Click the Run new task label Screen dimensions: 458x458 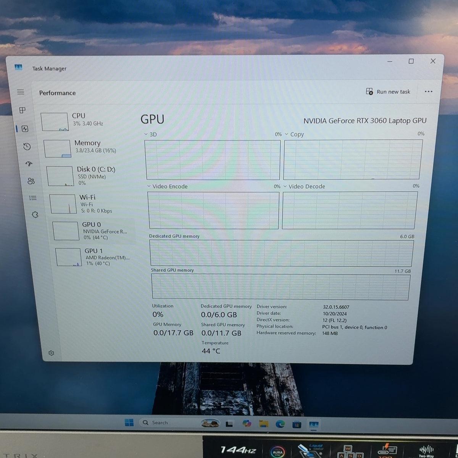[x=393, y=92]
